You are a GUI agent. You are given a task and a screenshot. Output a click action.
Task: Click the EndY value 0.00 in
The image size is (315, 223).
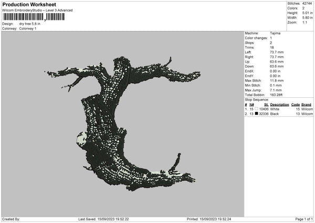(x=275, y=76)
